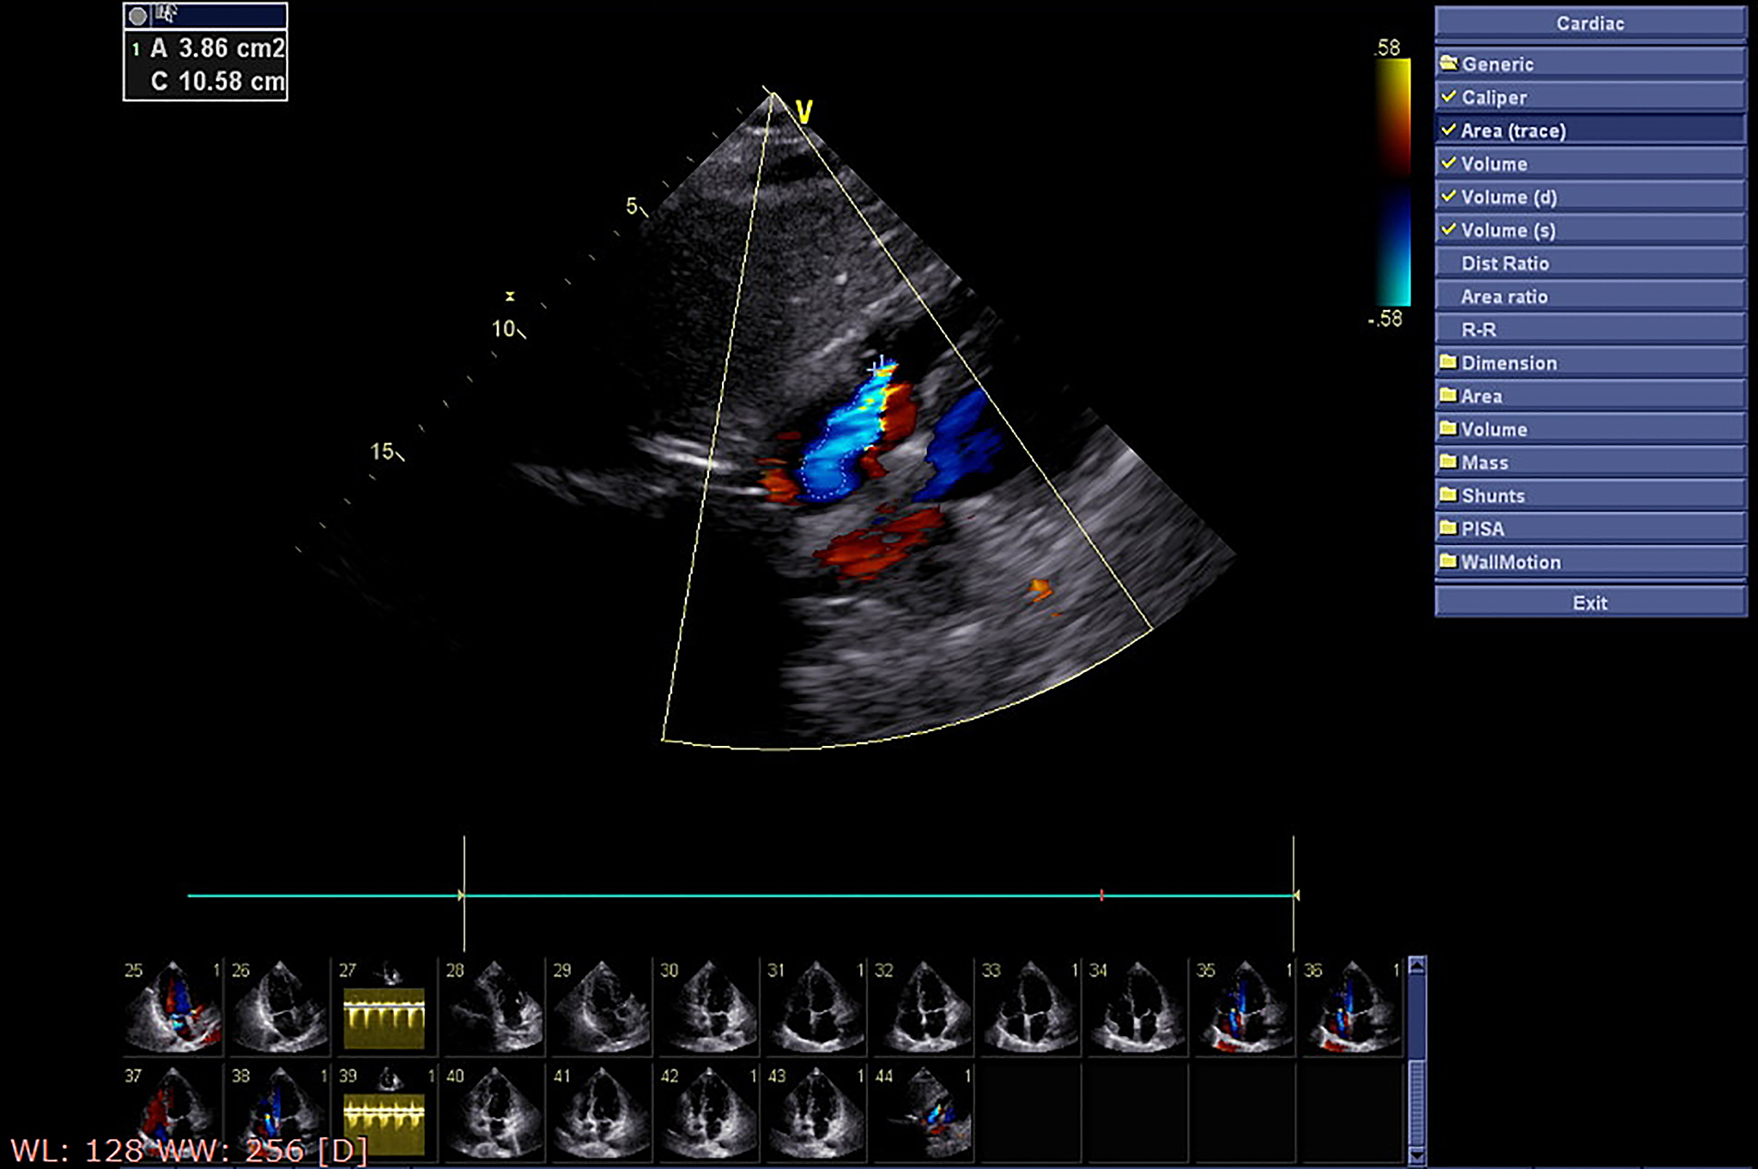Click the yellow V probe orientation marker
Image resolution: width=1758 pixels, height=1169 pixels.
click(803, 112)
